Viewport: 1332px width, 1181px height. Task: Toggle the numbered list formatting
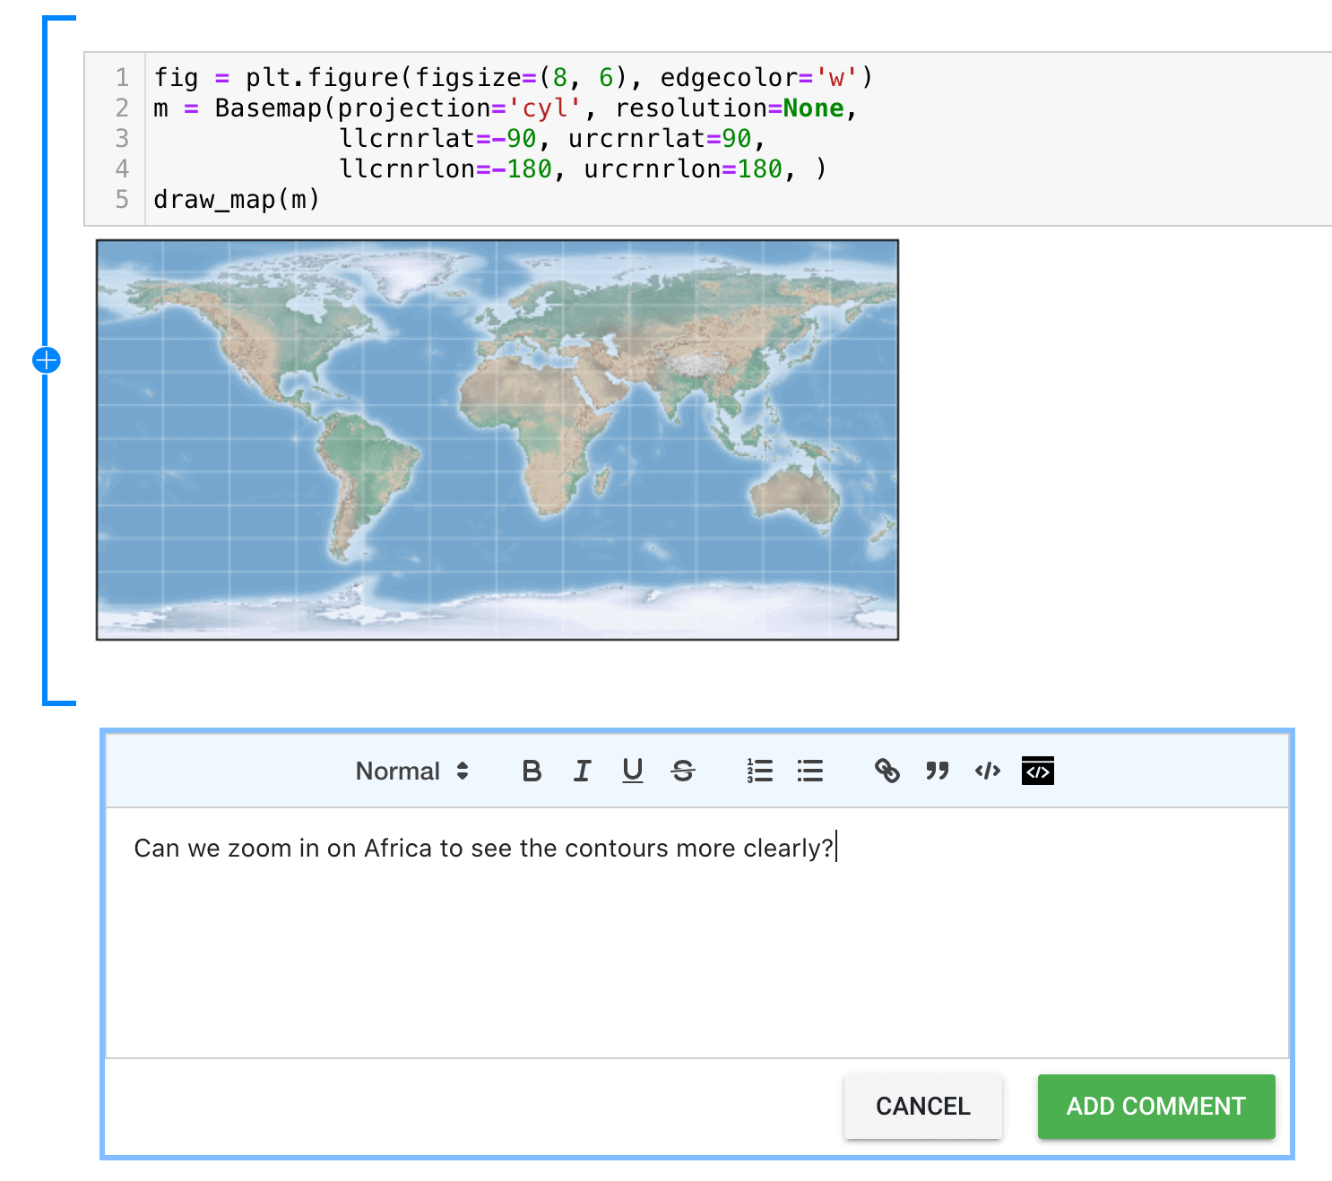tap(759, 771)
